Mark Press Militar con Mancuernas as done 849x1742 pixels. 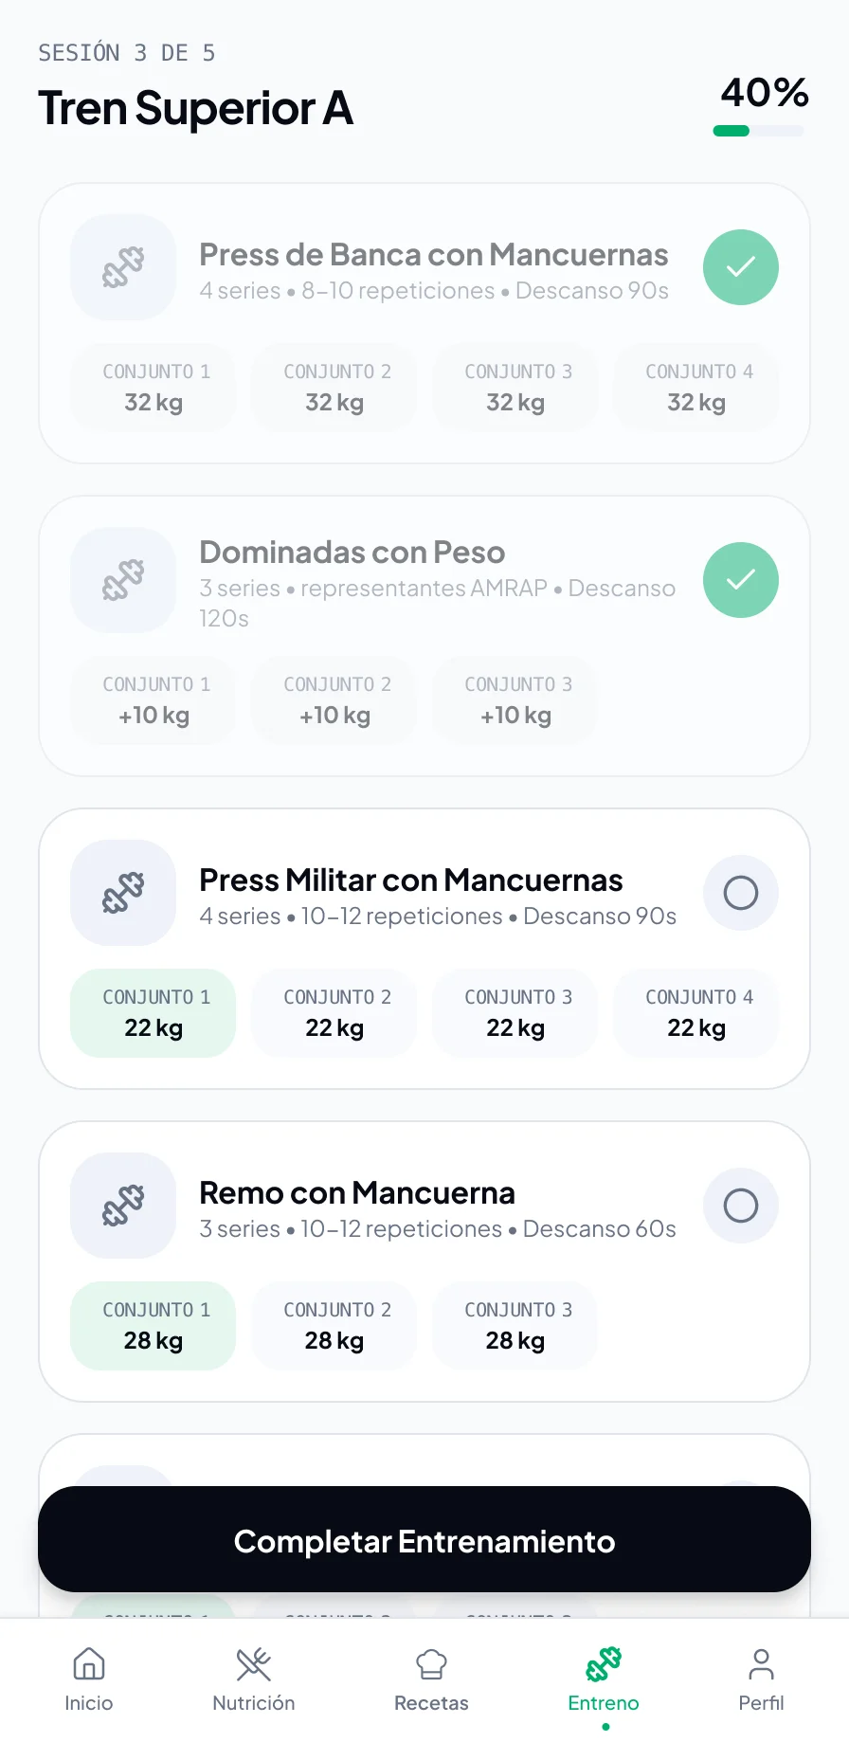(741, 893)
